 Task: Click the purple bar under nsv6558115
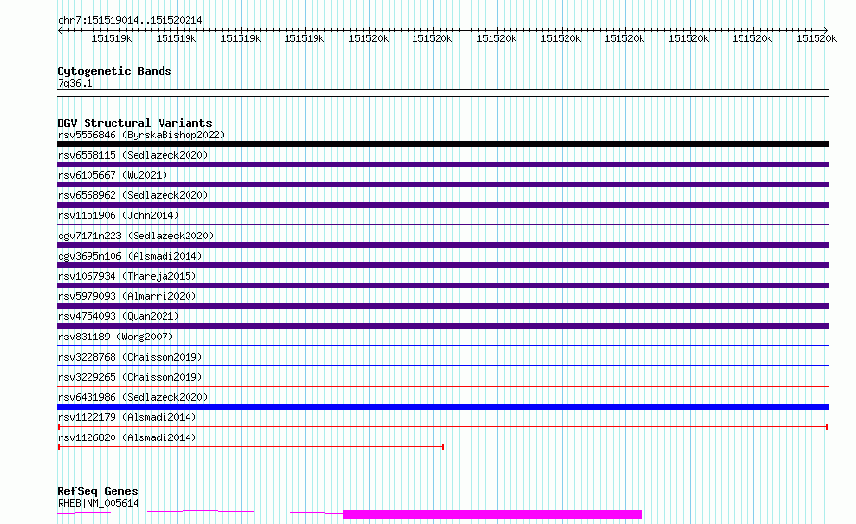[x=442, y=164]
